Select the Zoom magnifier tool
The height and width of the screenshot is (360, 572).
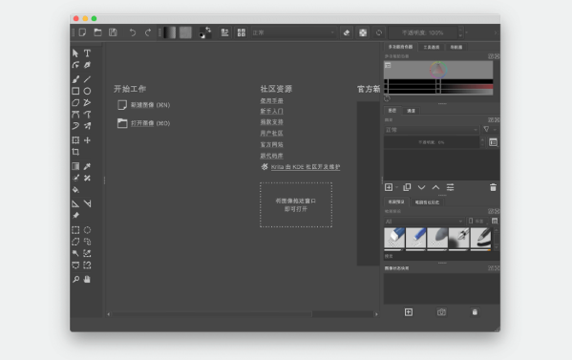point(75,280)
